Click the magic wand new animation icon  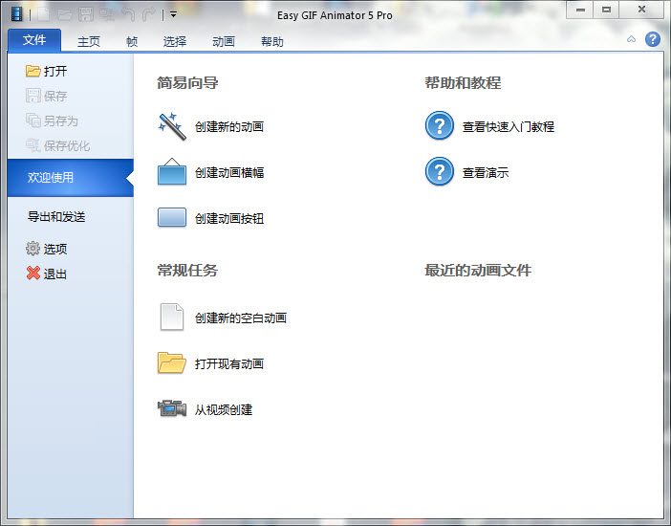click(172, 126)
